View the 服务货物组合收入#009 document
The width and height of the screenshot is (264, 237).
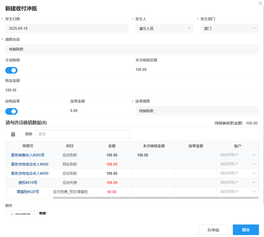27,173
